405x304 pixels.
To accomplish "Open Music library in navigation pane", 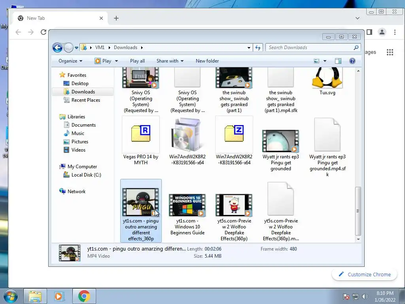I will [78, 133].
